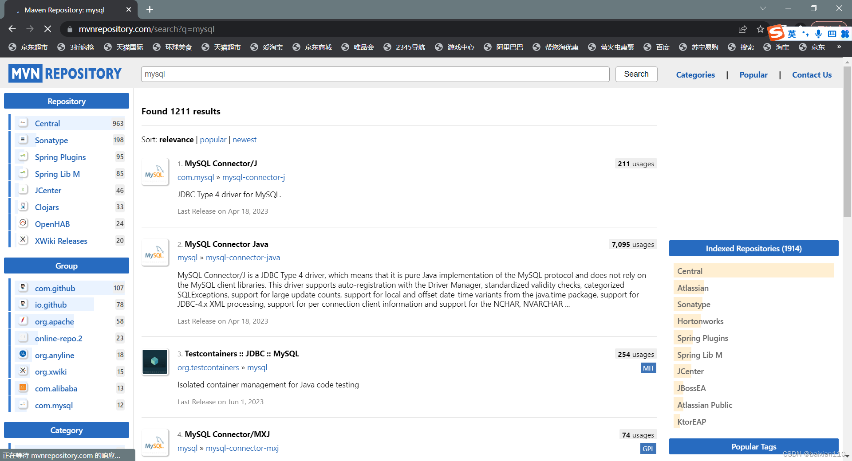Image resolution: width=852 pixels, height=461 pixels.
Task: Open the Popular menu link
Action: (x=753, y=74)
